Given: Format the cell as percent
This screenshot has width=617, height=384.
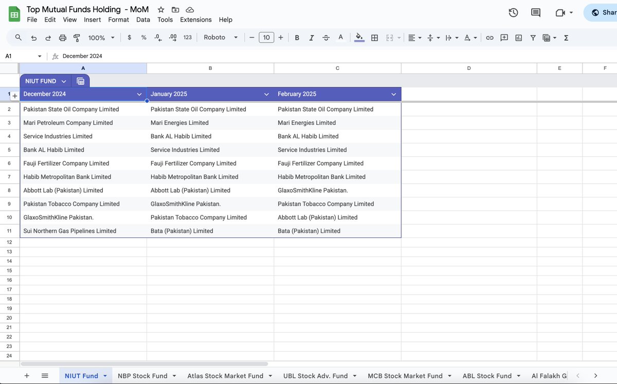Looking at the screenshot, I should [x=143, y=38].
